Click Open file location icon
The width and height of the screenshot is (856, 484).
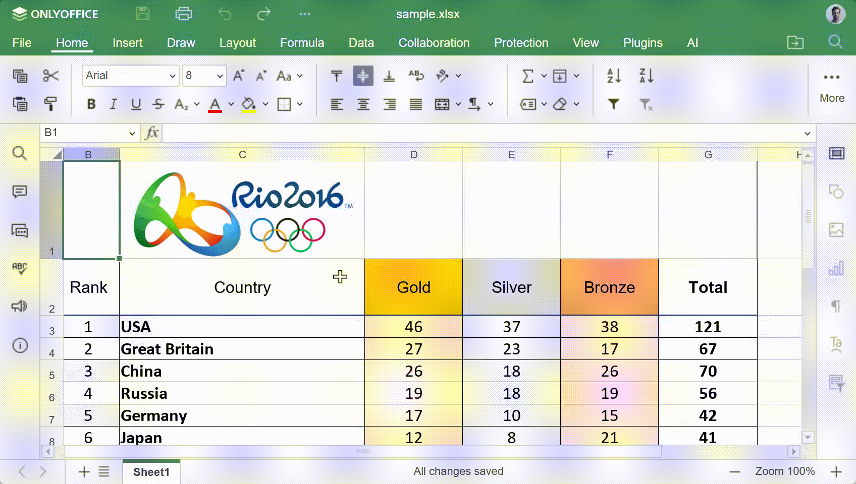point(795,42)
